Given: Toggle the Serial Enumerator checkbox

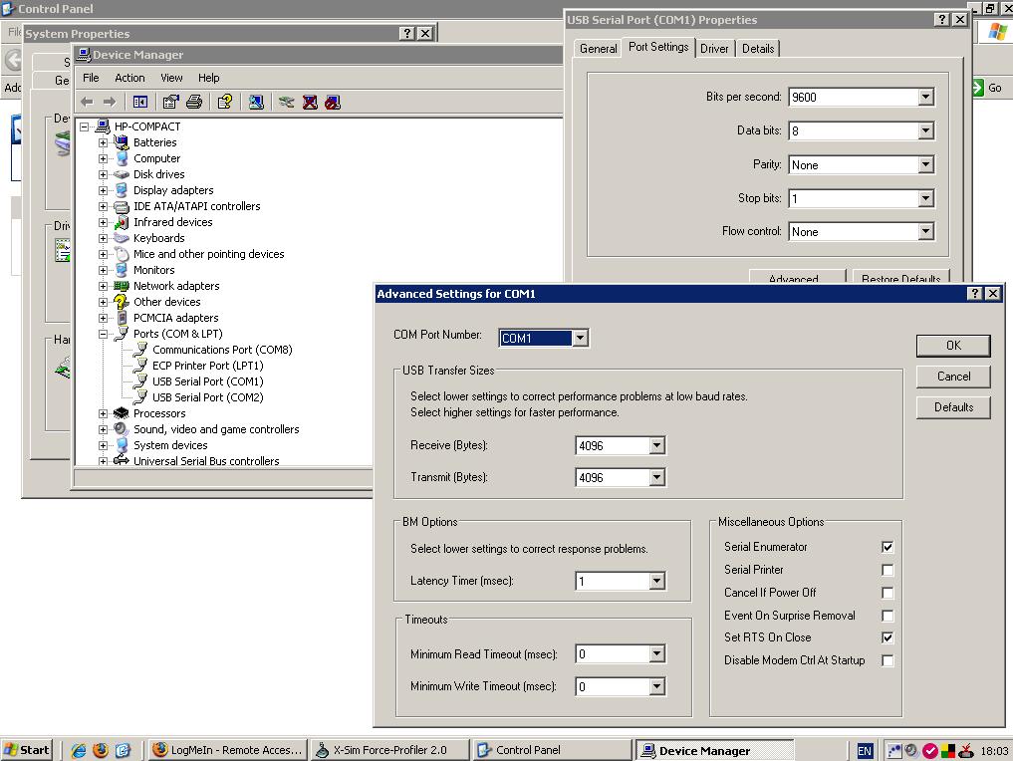Looking at the screenshot, I should coord(887,547).
